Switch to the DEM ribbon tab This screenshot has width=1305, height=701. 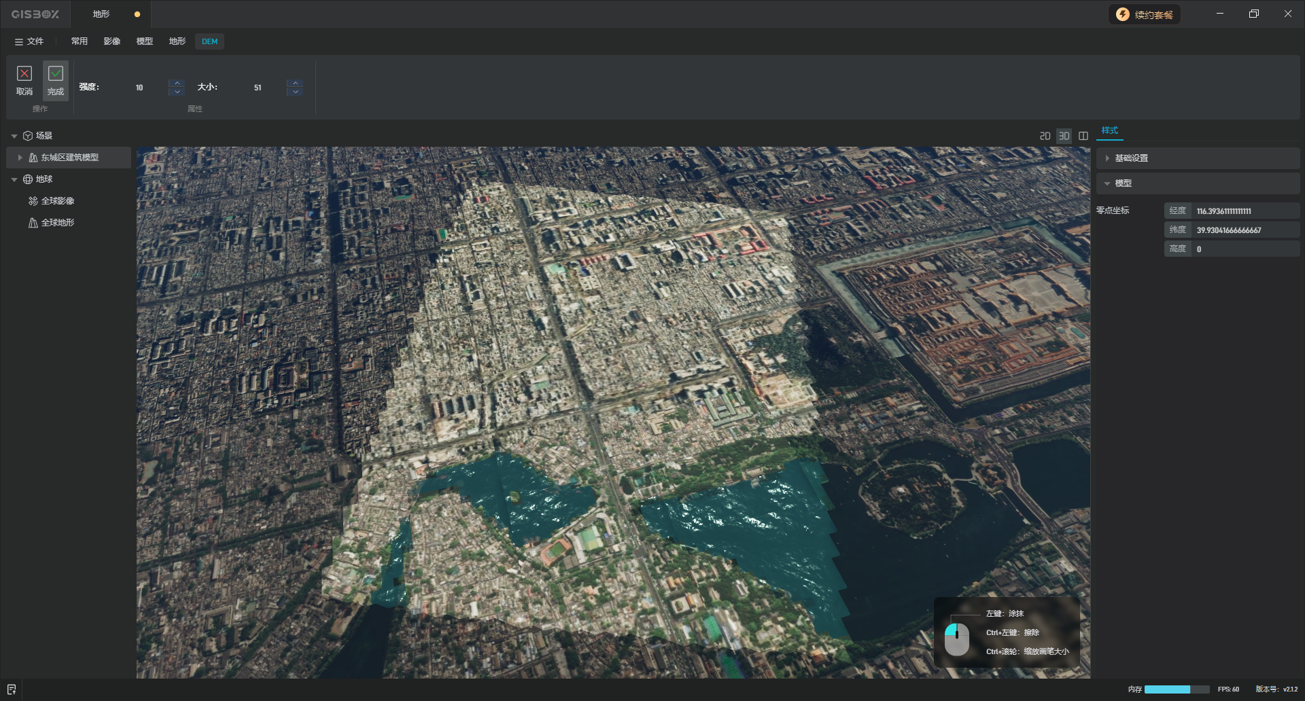click(x=209, y=41)
